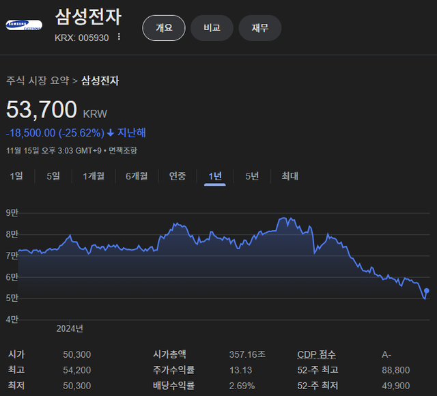Show the 최대 maximum range chart
Image resolution: width=437 pixels, height=396 pixels.
pos(290,176)
